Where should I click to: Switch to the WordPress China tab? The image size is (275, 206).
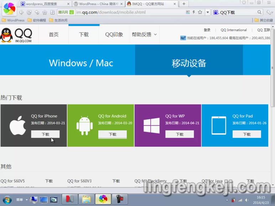tap(98, 4)
